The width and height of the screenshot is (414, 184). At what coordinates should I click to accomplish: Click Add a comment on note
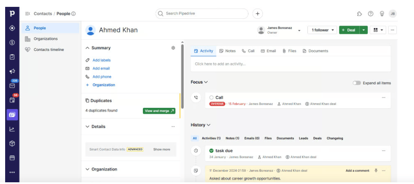click(357, 171)
